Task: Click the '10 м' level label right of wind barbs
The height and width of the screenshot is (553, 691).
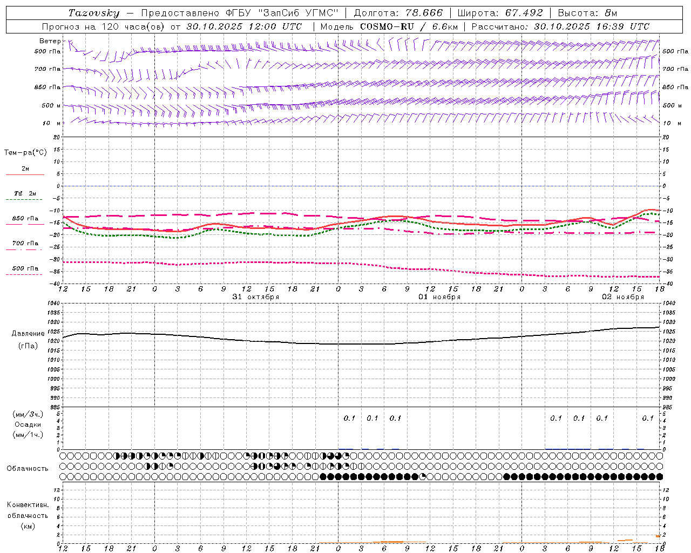Action: coord(671,123)
